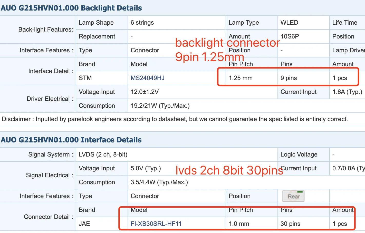The width and height of the screenshot is (365, 233).
Task: Click the panelook Disclaimer sentence
Action: [175, 119]
